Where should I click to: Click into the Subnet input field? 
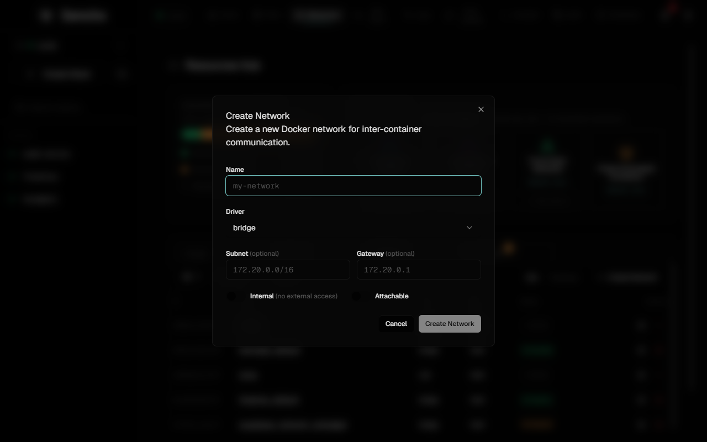click(288, 270)
